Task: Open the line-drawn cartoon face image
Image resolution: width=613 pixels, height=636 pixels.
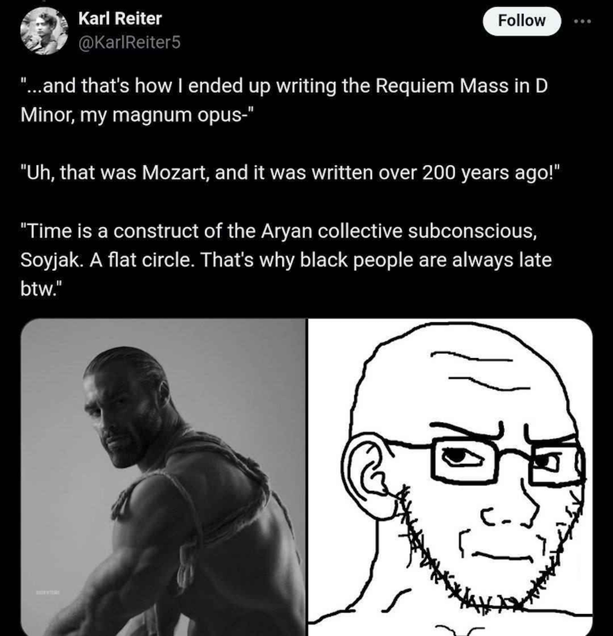Action: (451, 477)
